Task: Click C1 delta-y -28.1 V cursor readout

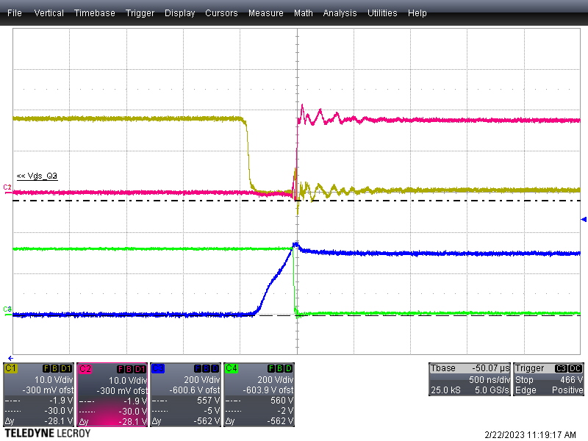Action: [59, 421]
